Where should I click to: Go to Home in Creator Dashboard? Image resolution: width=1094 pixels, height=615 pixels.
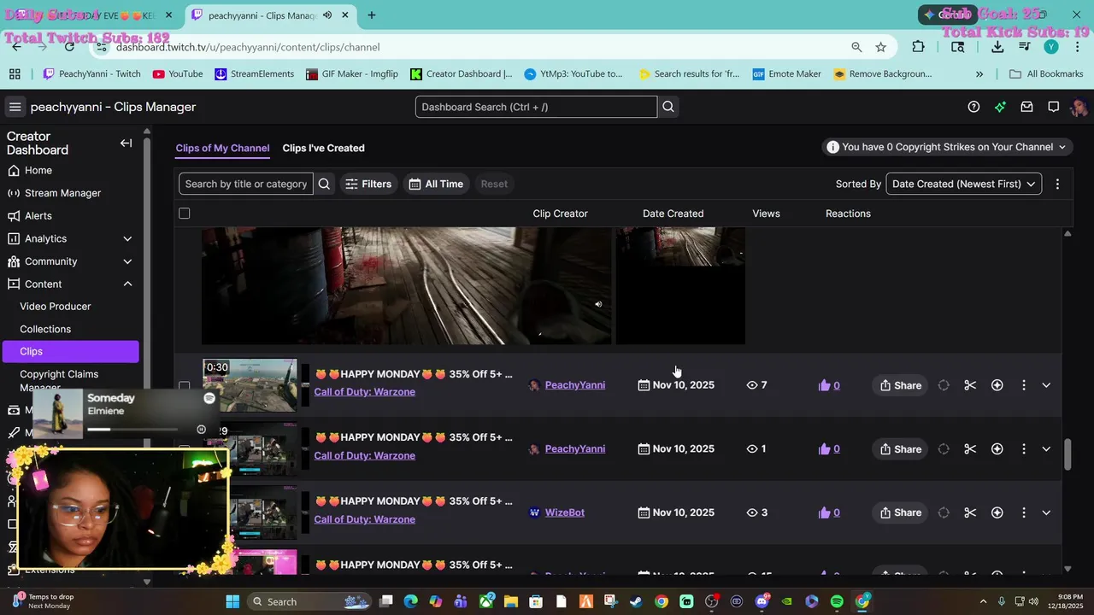coord(38,170)
